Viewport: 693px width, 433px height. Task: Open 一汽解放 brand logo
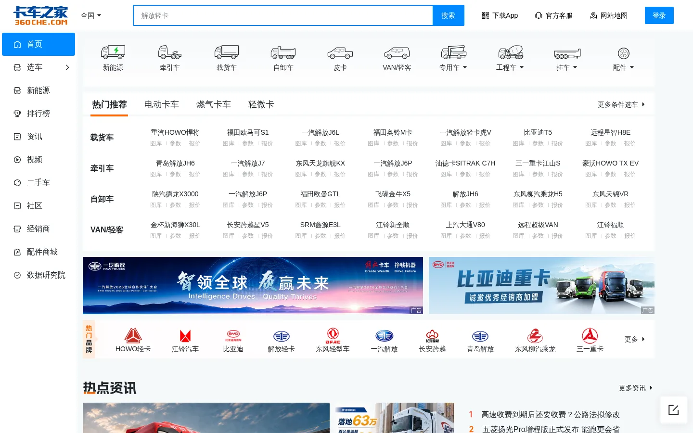[385, 336]
